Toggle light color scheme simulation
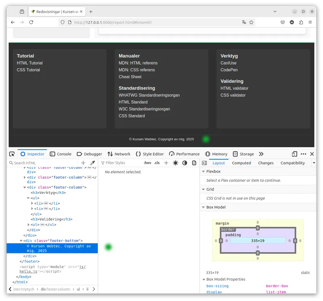 pos(176,163)
